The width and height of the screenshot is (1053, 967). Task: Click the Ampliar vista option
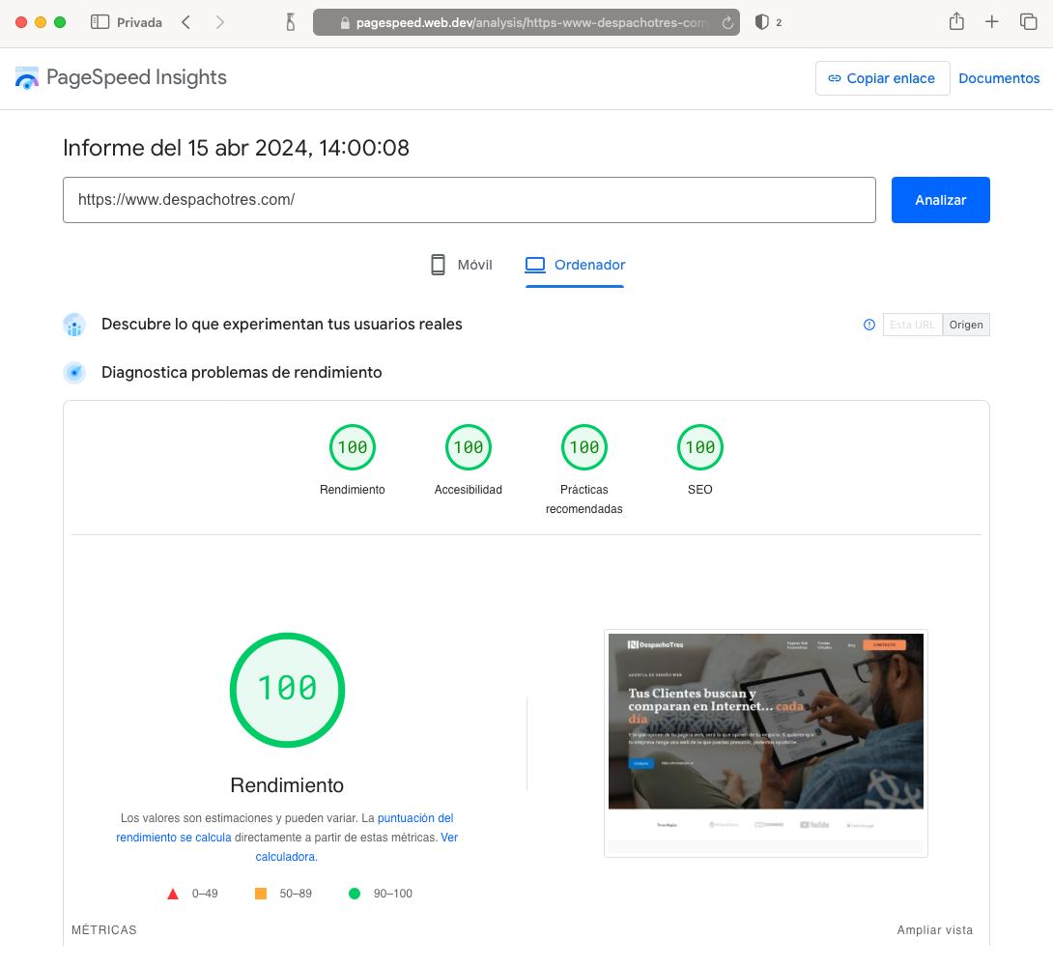coord(934,930)
